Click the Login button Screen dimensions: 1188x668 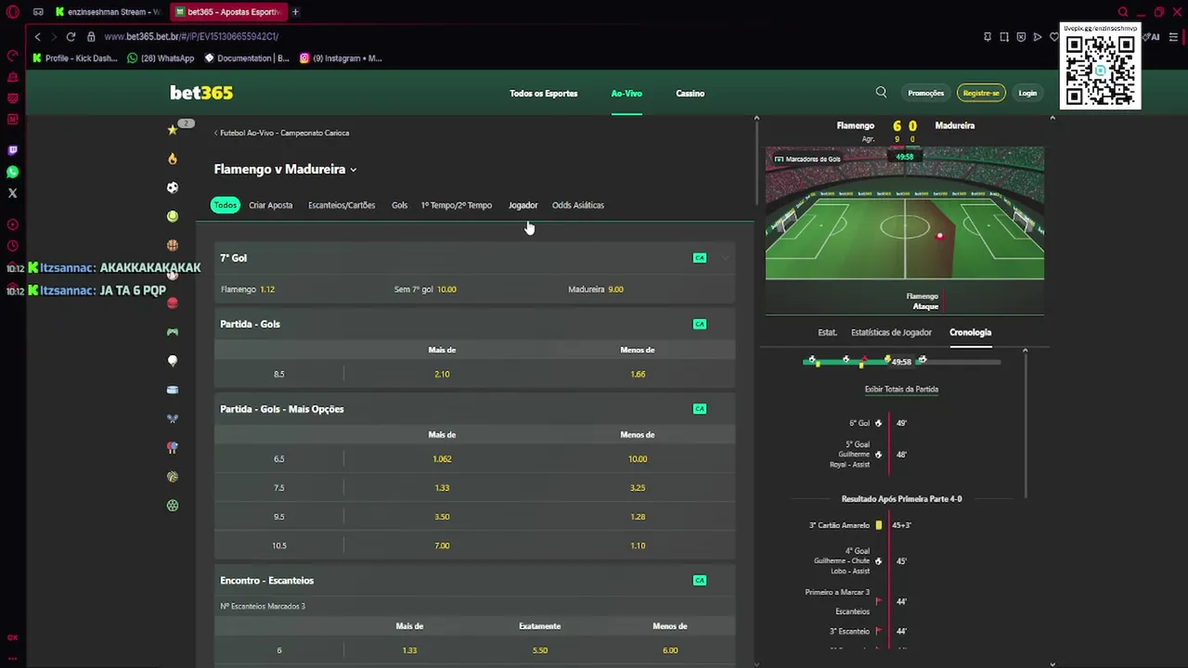pos(1027,93)
